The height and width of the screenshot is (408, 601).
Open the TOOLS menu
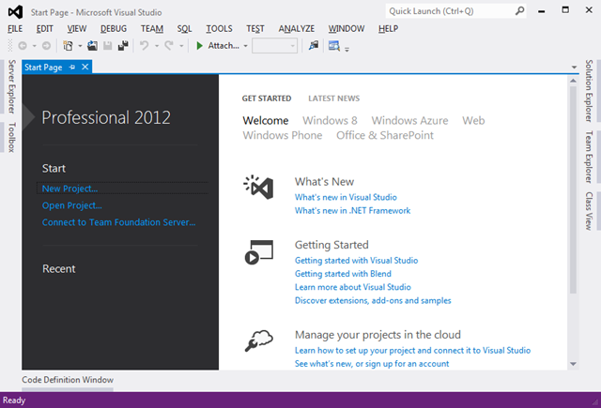219,29
